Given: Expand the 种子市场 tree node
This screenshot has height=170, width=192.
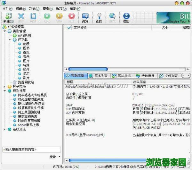Looking at the screenshot, I should click(4, 87).
